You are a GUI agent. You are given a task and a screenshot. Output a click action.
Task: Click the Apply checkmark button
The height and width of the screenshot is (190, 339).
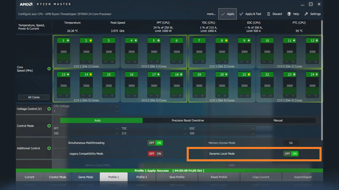(x=227, y=14)
